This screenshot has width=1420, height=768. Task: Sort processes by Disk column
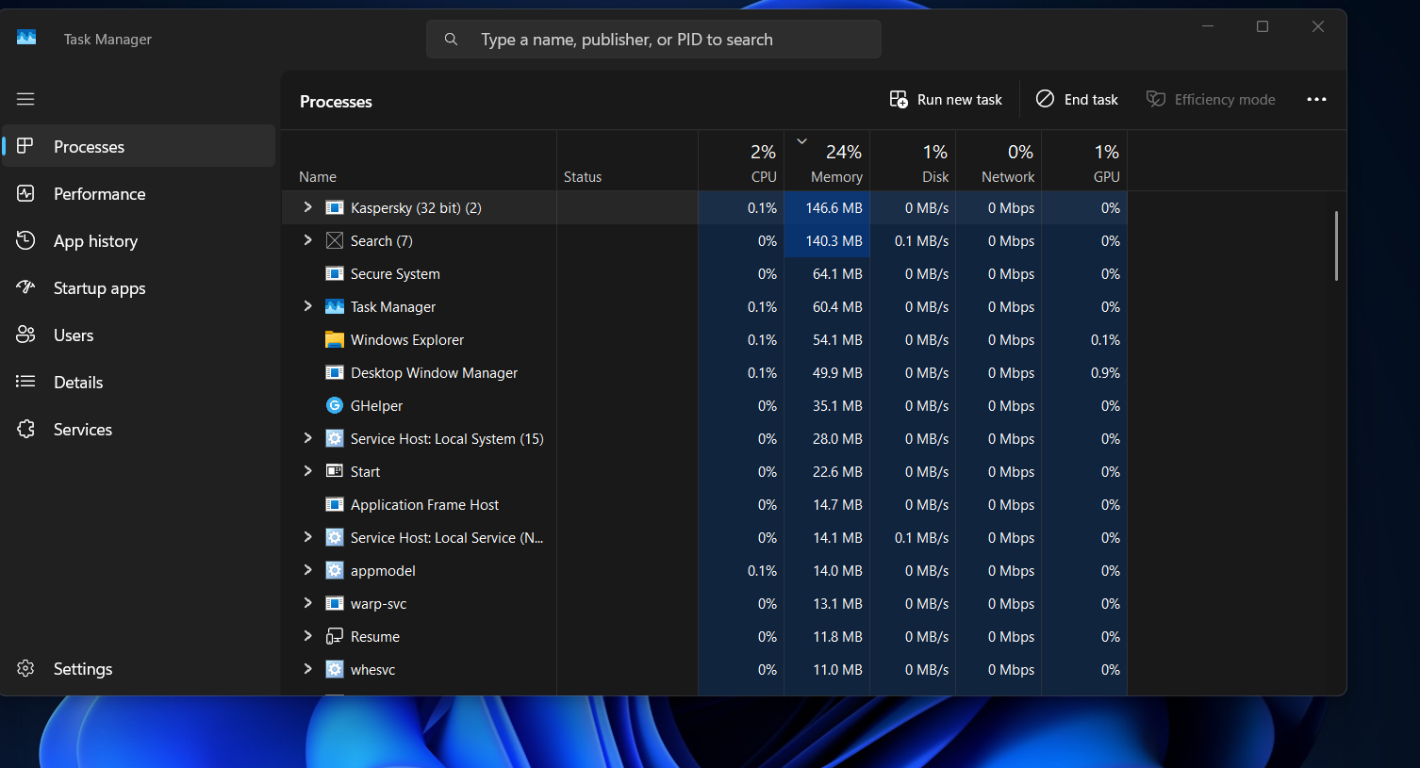[x=913, y=160]
